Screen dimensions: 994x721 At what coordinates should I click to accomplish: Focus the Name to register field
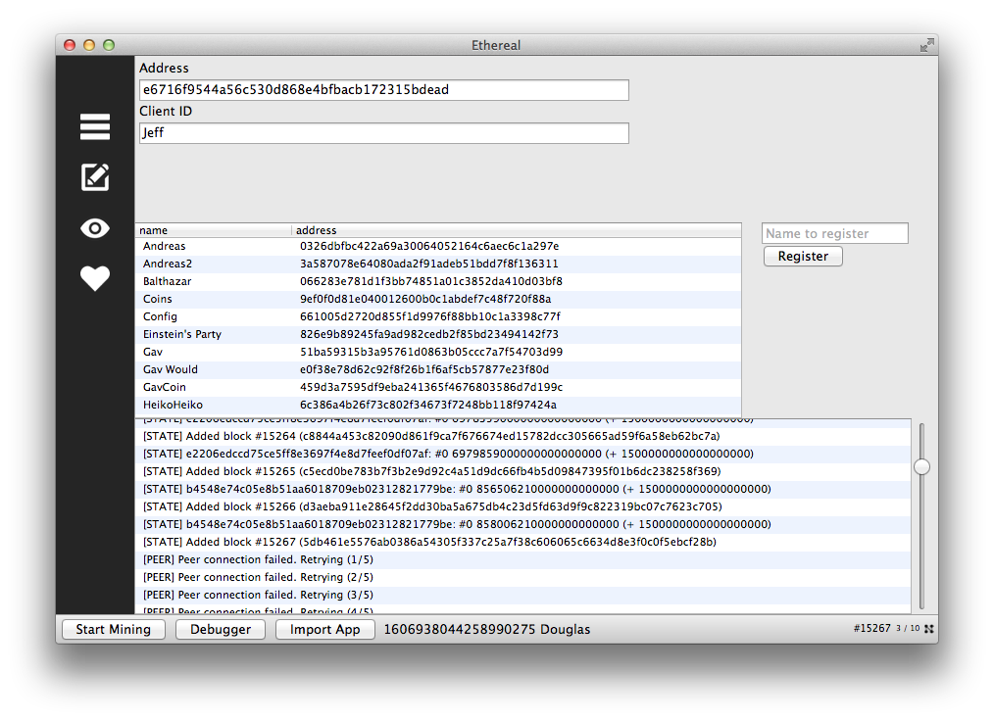[x=834, y=234]
